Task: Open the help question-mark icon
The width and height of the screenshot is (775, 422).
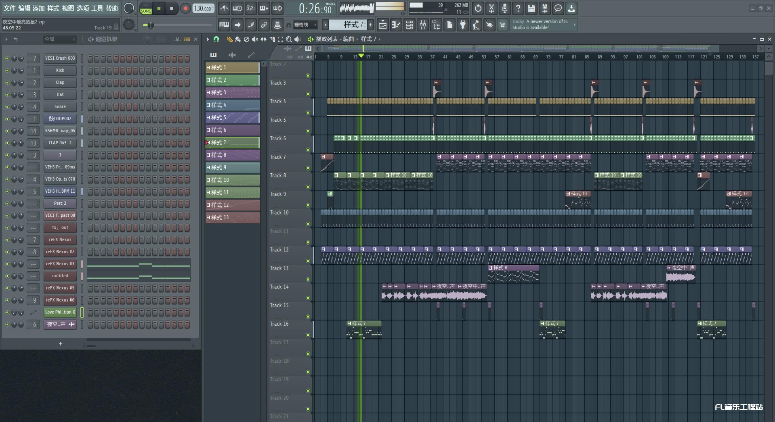Action: click(x=518, y=8)
